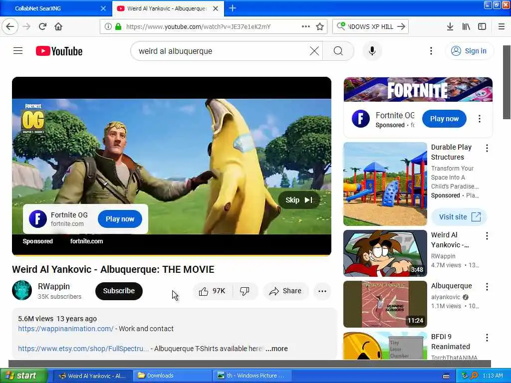Click Play now in sidebar Fortnite ad
511x383 pixels.
(x=444, y=119)
